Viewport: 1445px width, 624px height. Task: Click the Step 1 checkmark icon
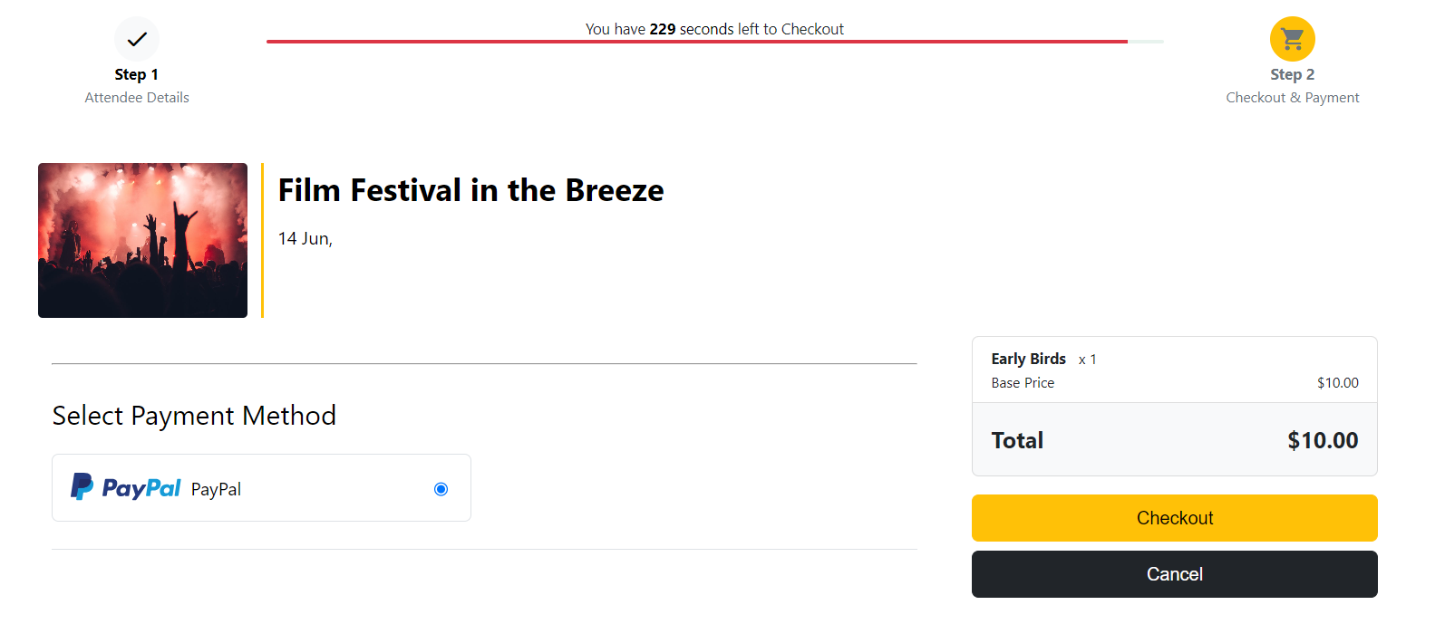(x=137, y=39)
